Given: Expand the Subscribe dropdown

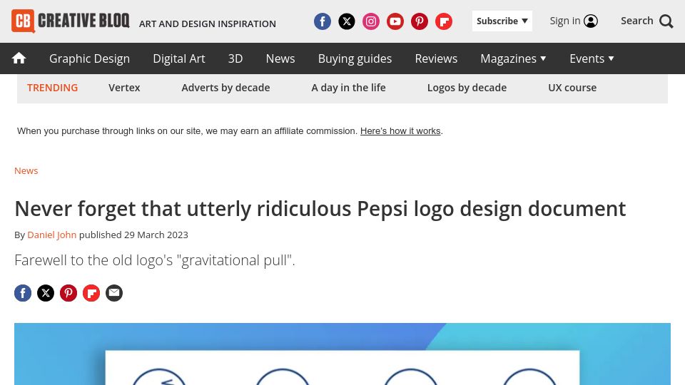Looking at the screenshot, I should coord(502,21).
